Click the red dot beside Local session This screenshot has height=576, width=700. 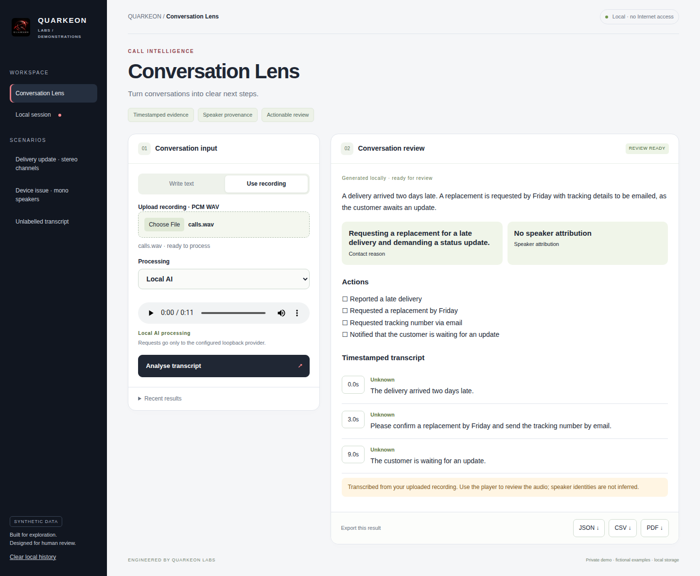(60, 115)
